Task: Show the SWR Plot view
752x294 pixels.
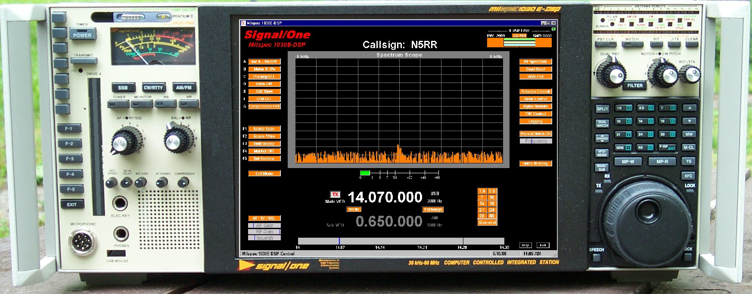Action: click(x=536, y=77)
